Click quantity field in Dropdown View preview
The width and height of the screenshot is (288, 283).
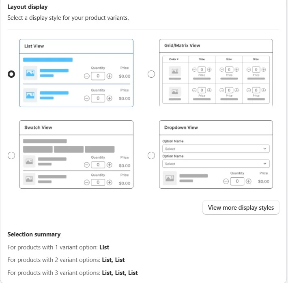click(x=237, y=181)
